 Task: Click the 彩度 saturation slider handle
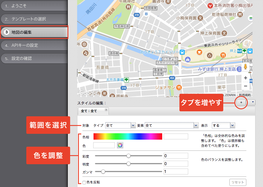128,156
